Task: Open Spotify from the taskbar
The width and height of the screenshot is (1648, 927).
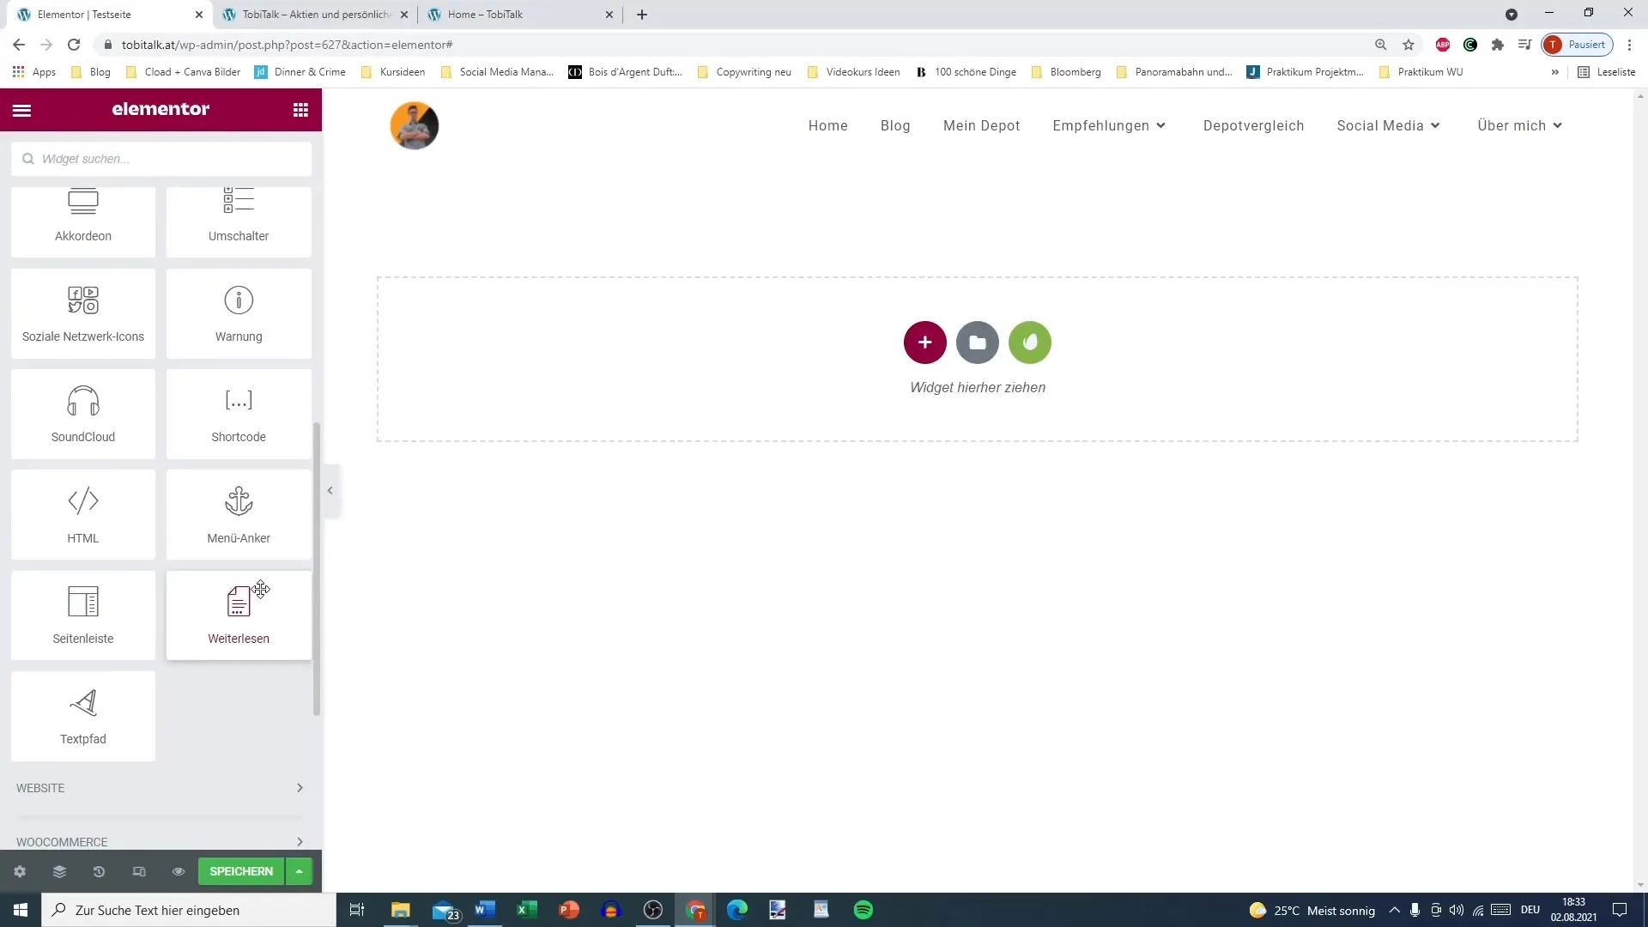Action: pyautogui.click(x=863, y=910)
